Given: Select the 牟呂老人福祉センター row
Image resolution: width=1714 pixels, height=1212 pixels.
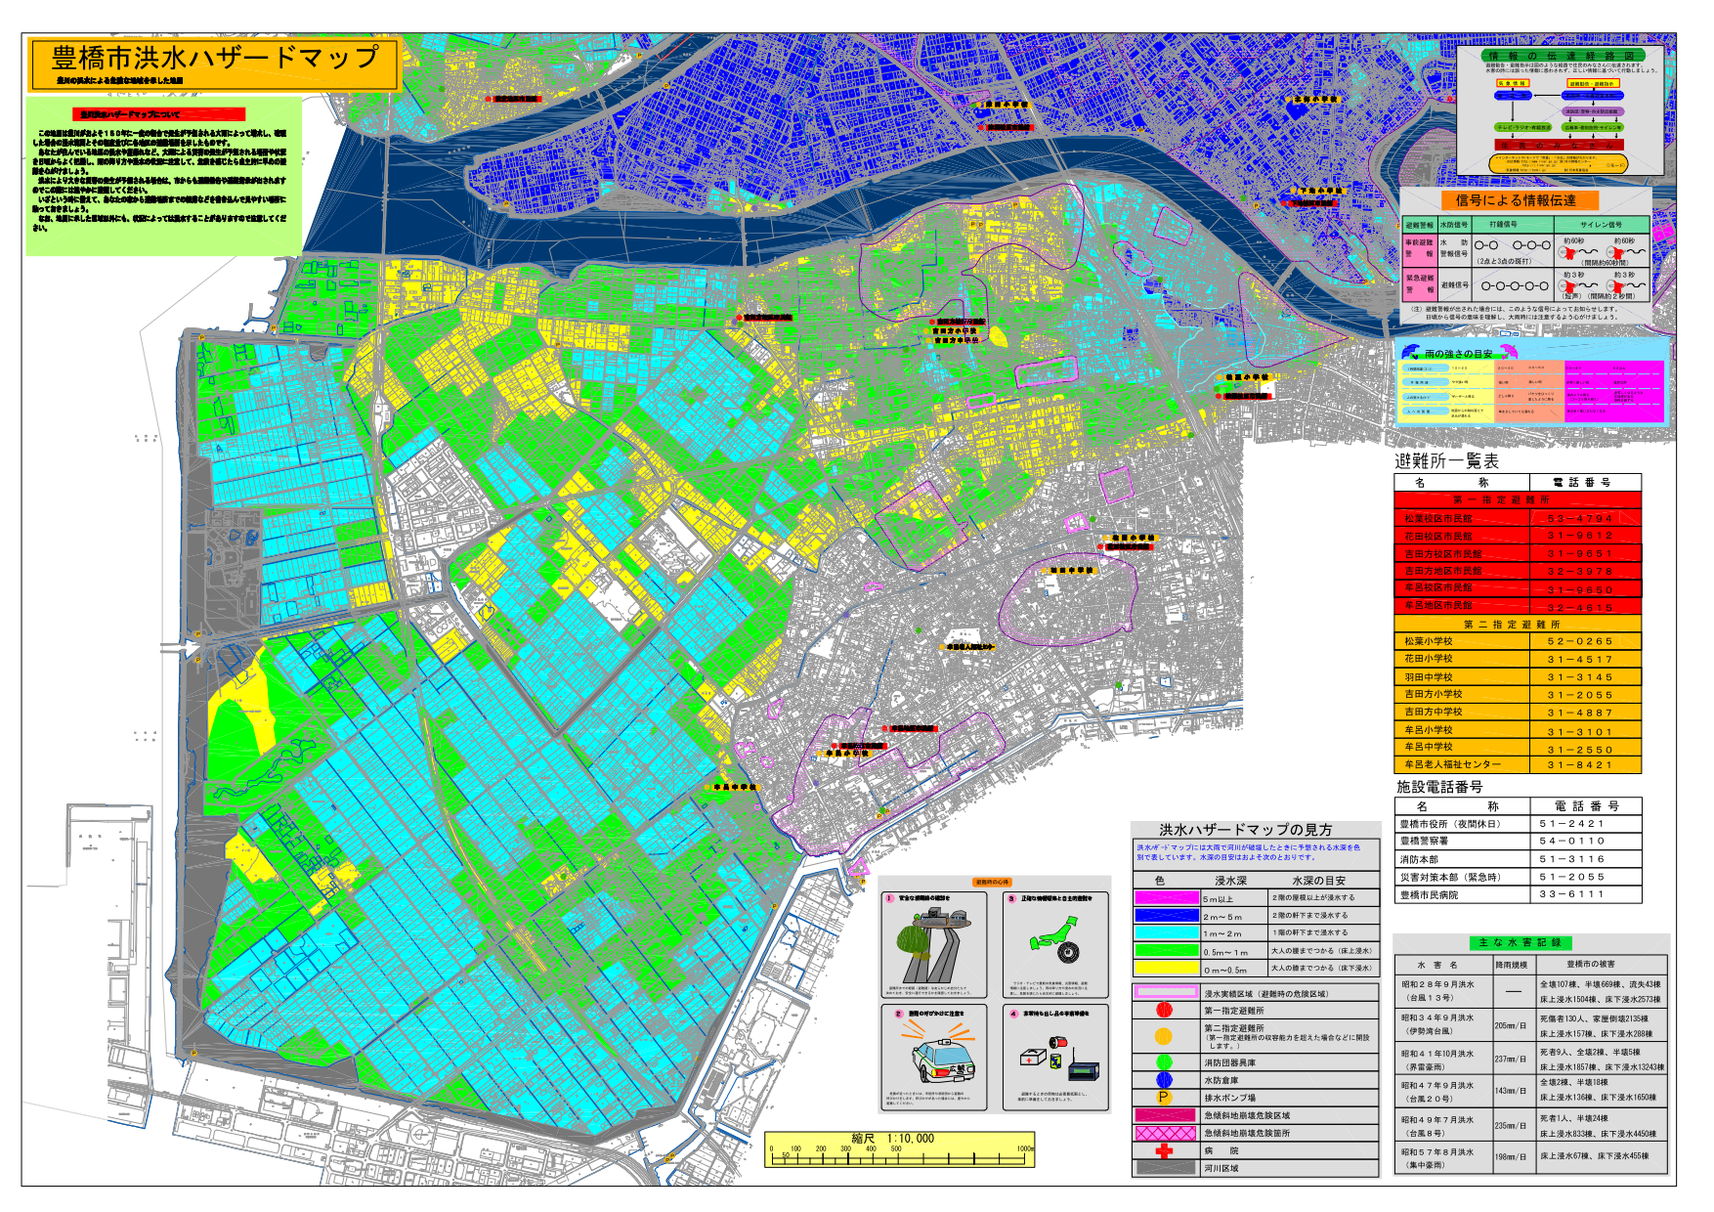Looking at the screenshot, I should (x=1518, y=764).
